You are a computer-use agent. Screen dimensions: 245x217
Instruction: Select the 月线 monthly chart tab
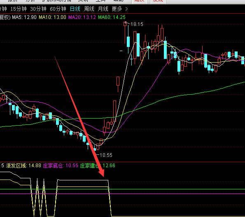(x=103, y=9)
